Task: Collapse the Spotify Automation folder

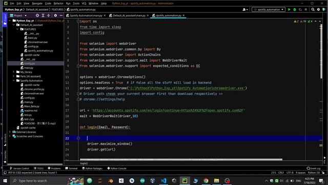Action: (14, 81)
